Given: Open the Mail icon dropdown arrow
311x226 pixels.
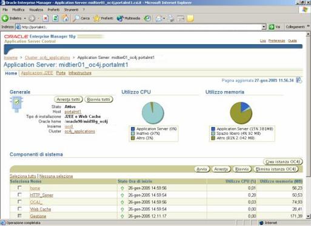Looking at the screenshot, I should click(164, 18).
